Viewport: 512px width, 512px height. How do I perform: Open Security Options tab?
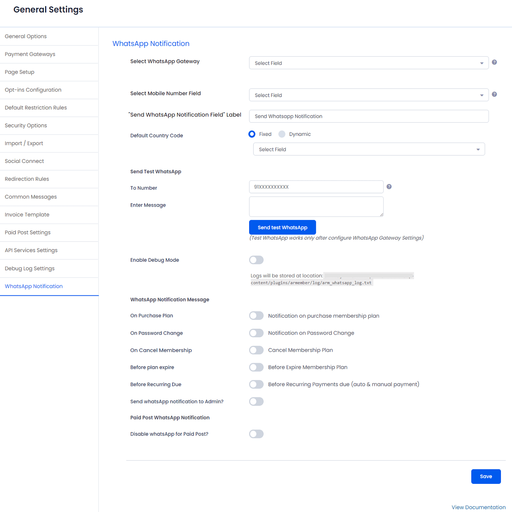tap(49, 126)
